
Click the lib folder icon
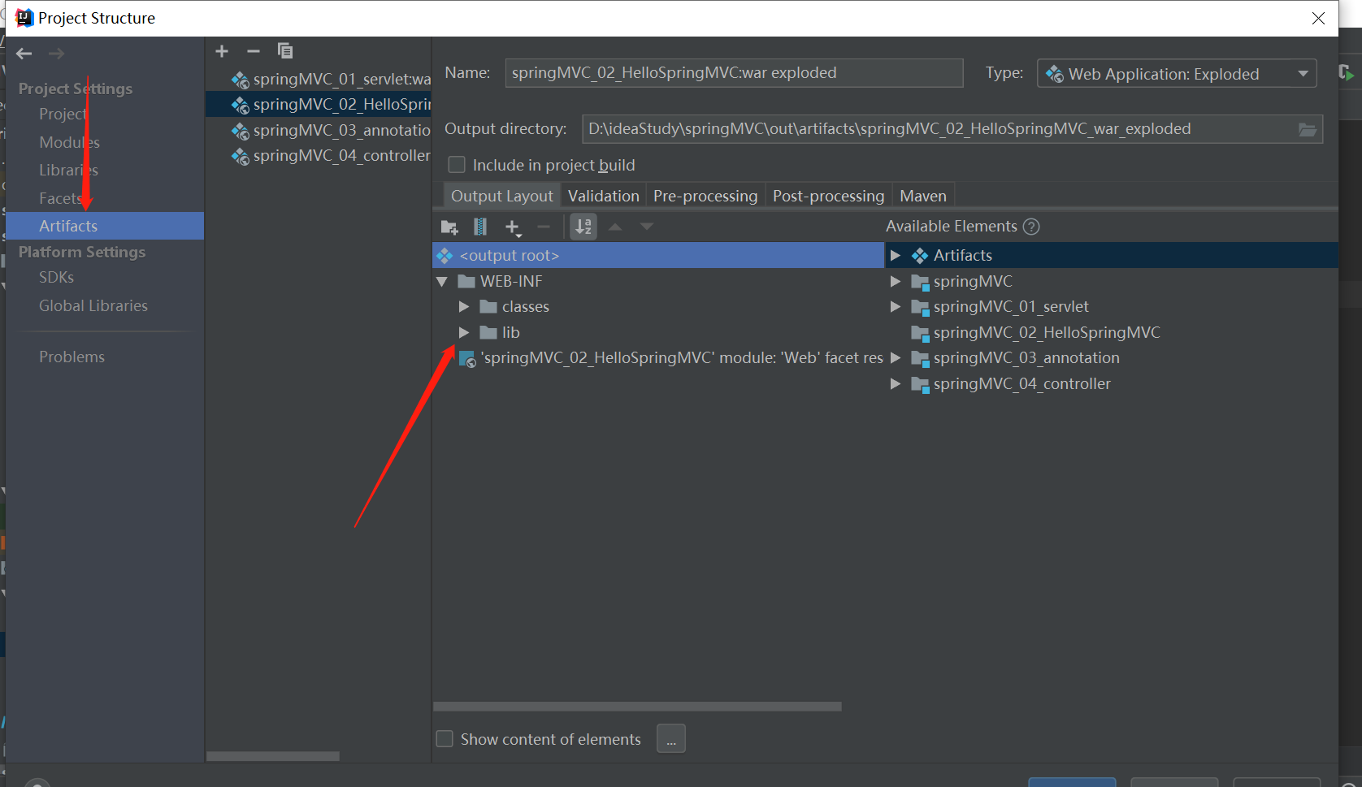point(488,333)
